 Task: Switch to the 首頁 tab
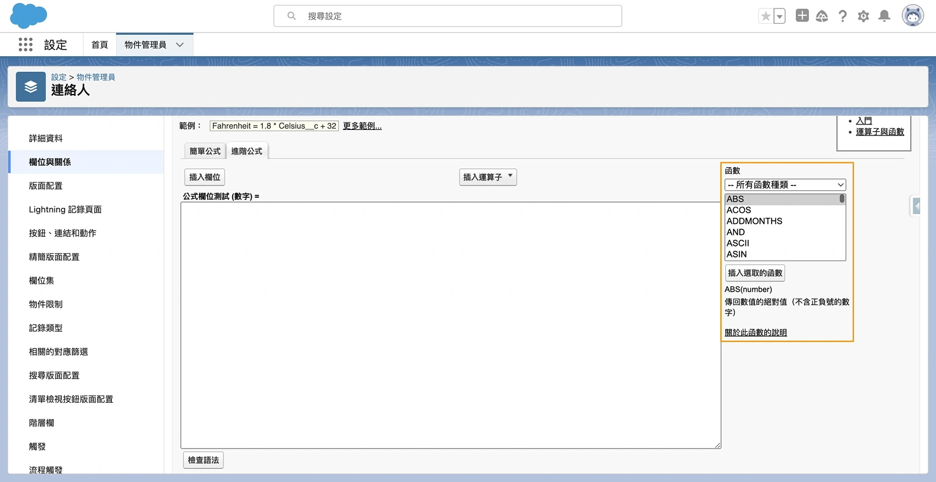[99, 44]
